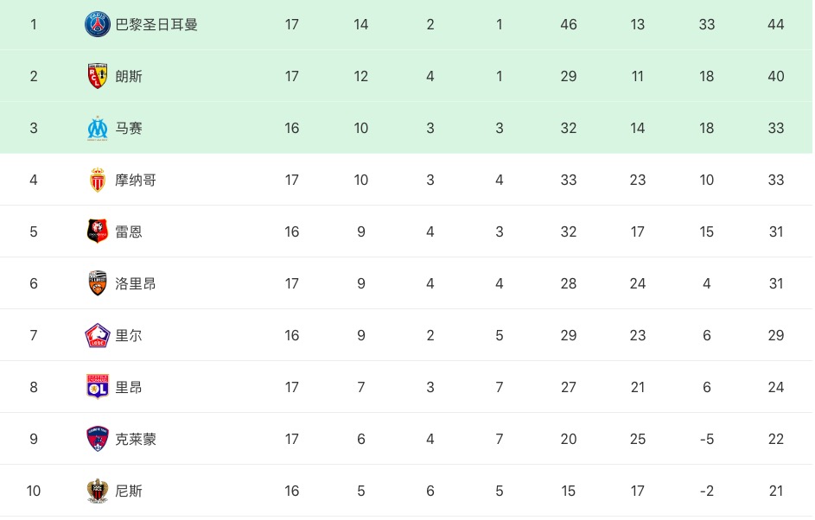Click the Marseille club logo
The width and height of the screenshot is (815, 520).
pyautogui.click(x=98, y=128)
